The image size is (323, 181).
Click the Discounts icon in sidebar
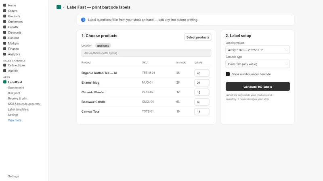click(4, 33)
